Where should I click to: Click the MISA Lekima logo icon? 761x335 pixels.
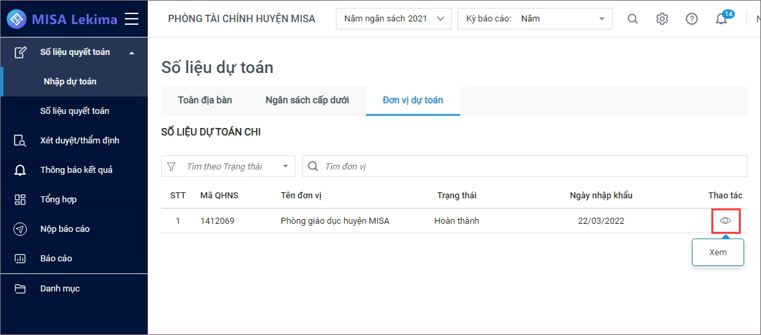coord(17,19)
